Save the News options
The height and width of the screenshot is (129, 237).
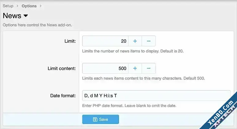(100, 119)
